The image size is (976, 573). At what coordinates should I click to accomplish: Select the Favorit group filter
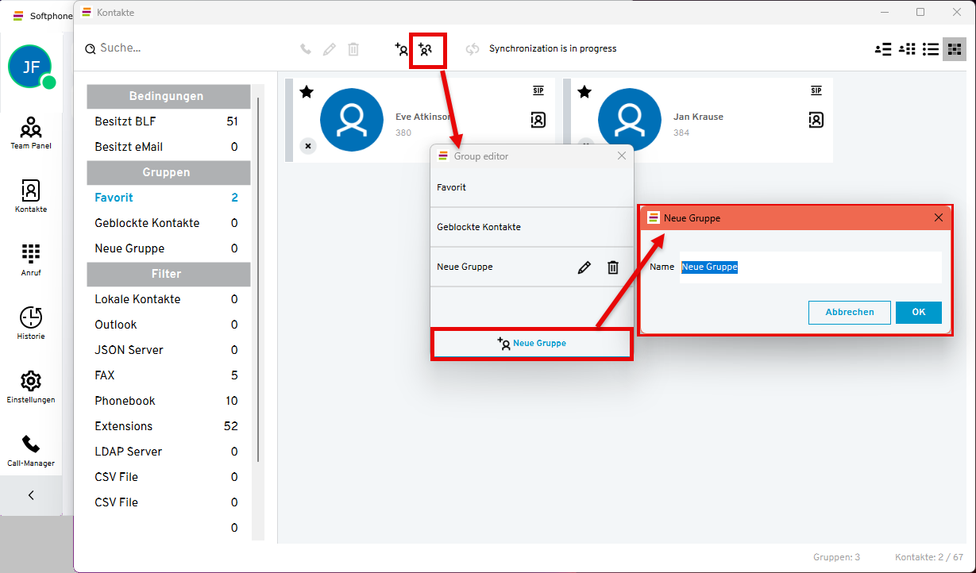114,198
